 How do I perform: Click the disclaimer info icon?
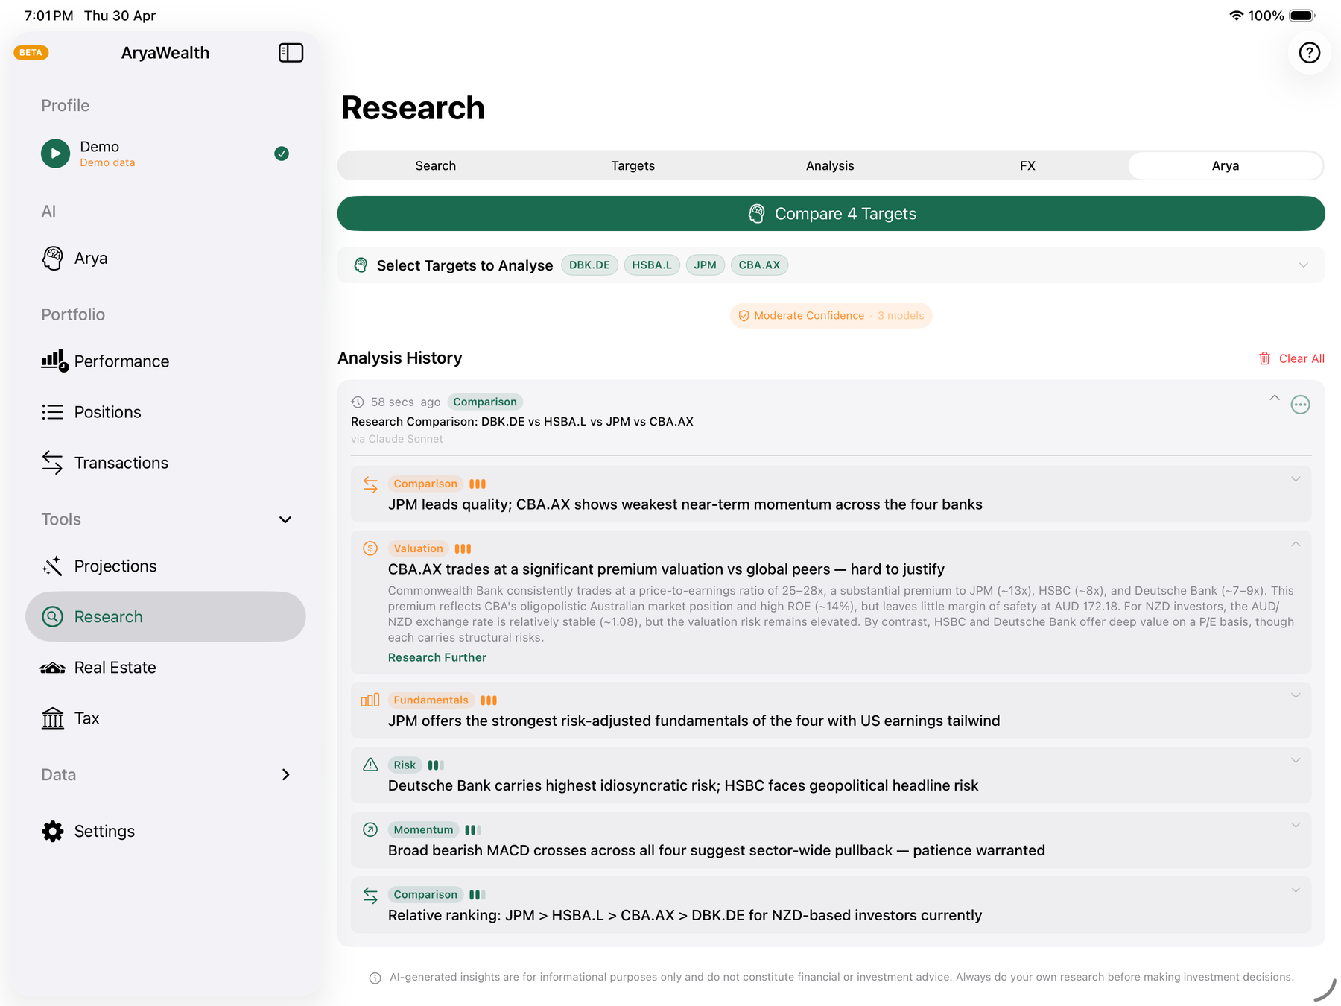click(x=375, y=978)
